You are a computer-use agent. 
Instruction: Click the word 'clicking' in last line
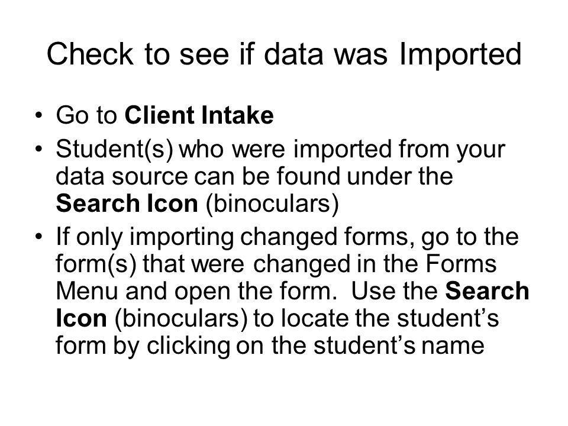188,346
